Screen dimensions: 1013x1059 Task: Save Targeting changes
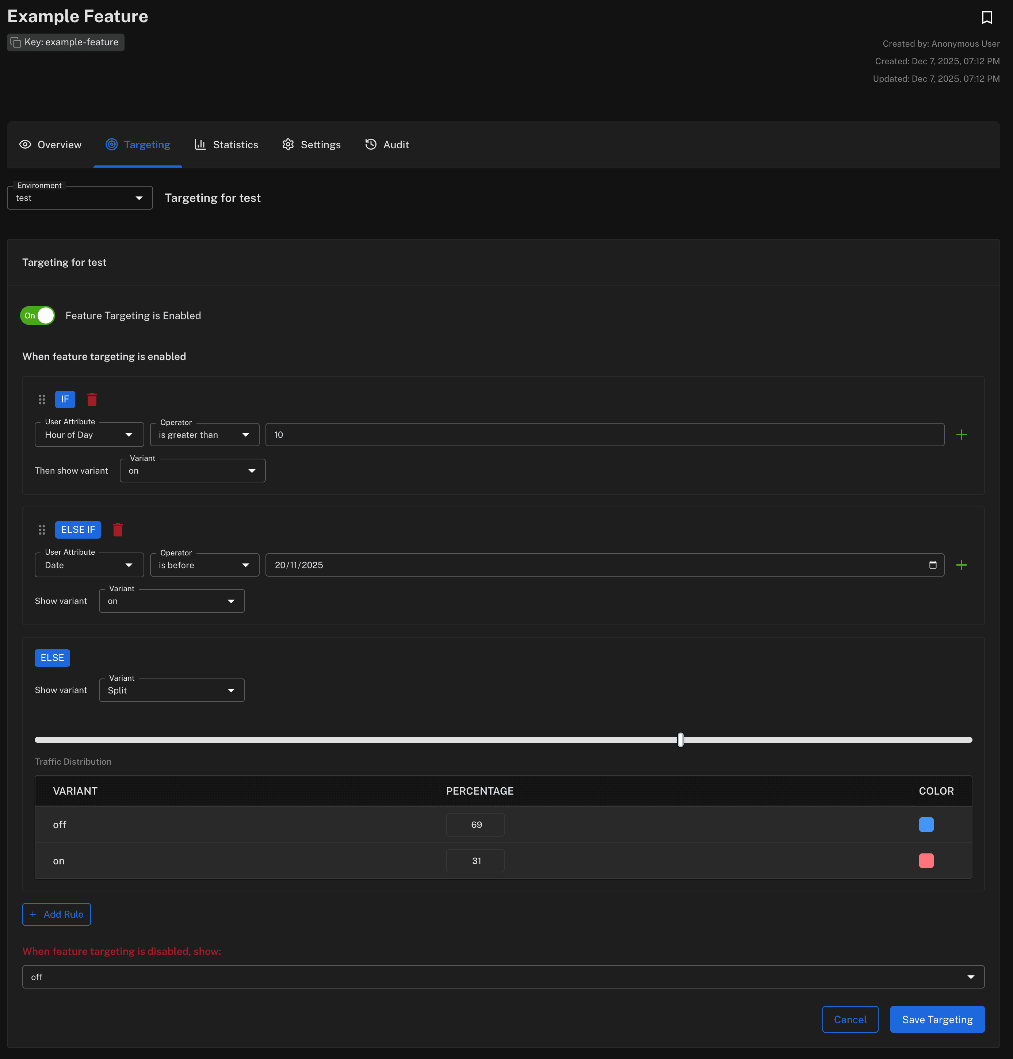point(937,1020)
